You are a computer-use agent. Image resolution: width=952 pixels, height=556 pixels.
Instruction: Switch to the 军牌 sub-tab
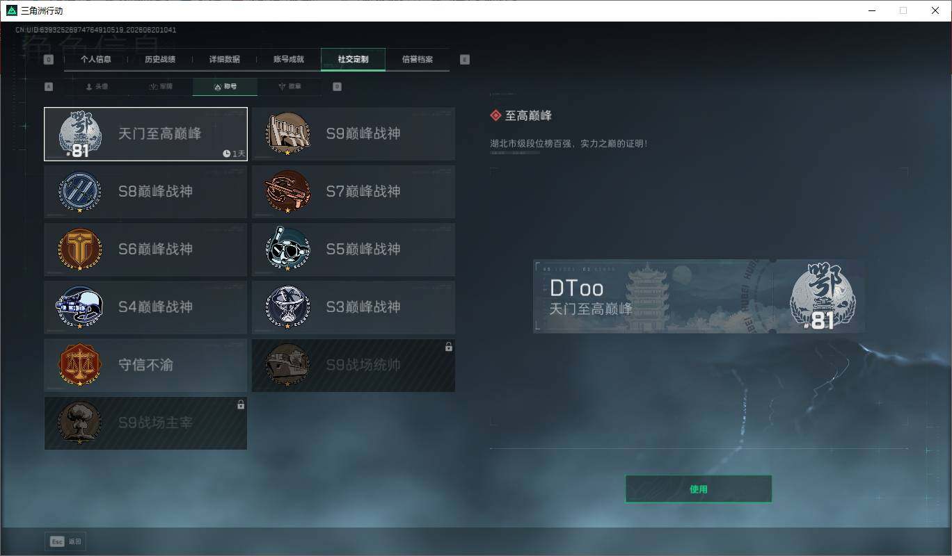[161, 87]
